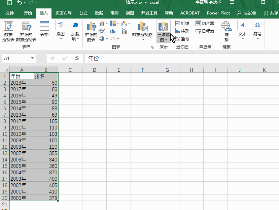Click the fx insert function icon

77,58
